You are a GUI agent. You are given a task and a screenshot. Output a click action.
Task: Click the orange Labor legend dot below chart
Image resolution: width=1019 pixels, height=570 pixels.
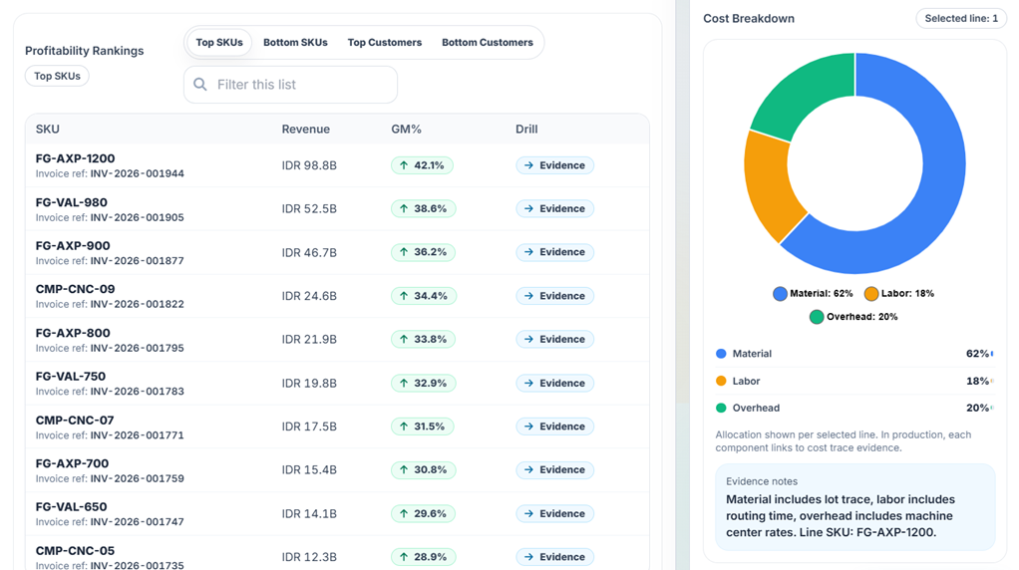click(871, 294)
